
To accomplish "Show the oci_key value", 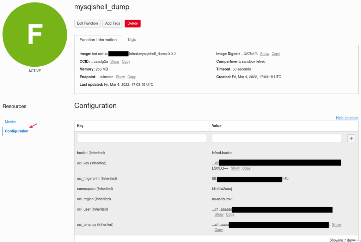I will (235, 169).
